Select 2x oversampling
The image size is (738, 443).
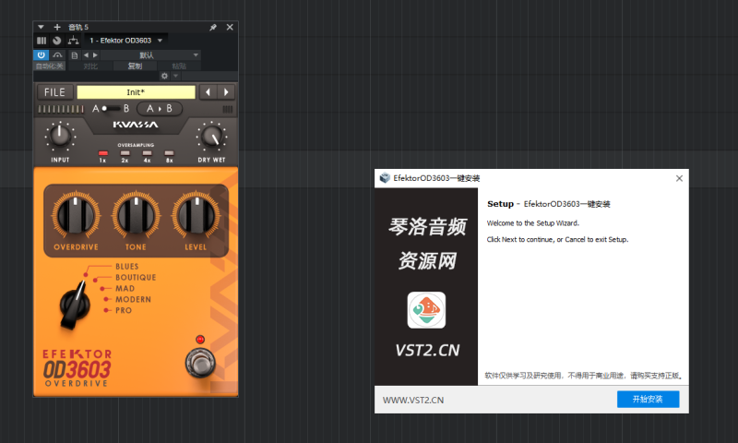point(125,153)
